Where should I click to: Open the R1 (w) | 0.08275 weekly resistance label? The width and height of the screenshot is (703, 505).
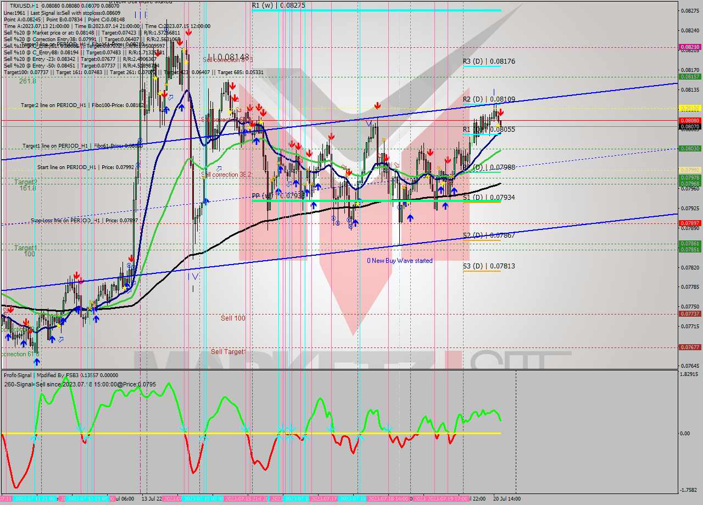click(x=277, y=6)
